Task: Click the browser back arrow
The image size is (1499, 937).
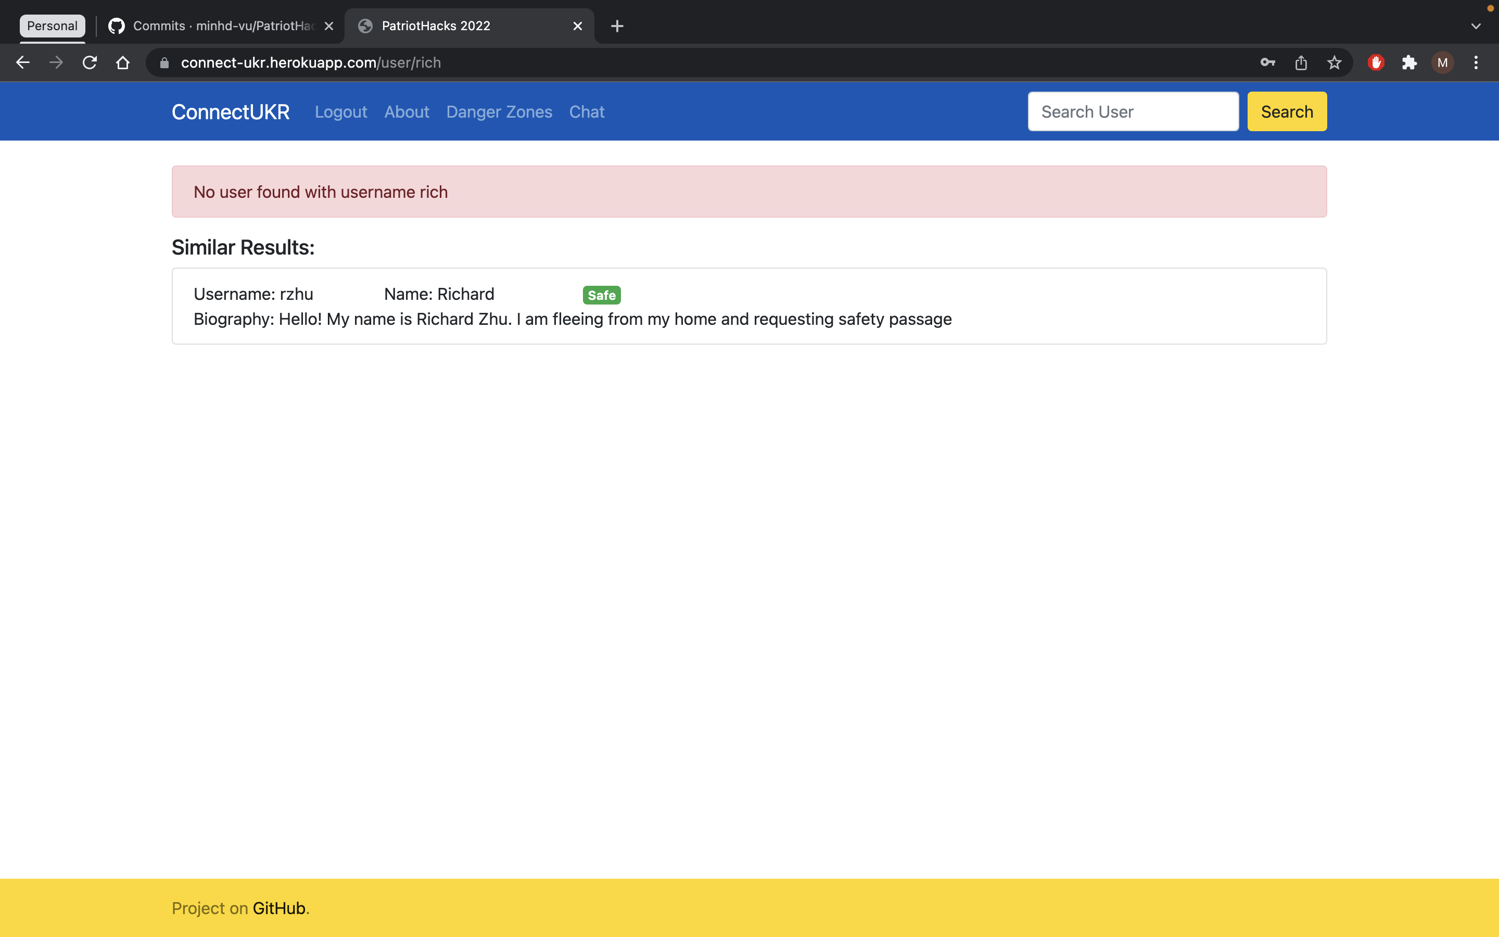Action: 23,62
